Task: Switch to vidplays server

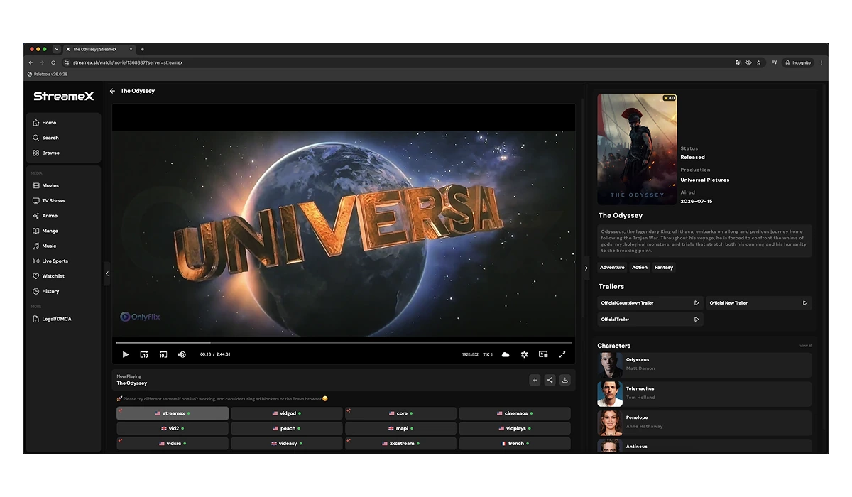Action: pos(515,429)
